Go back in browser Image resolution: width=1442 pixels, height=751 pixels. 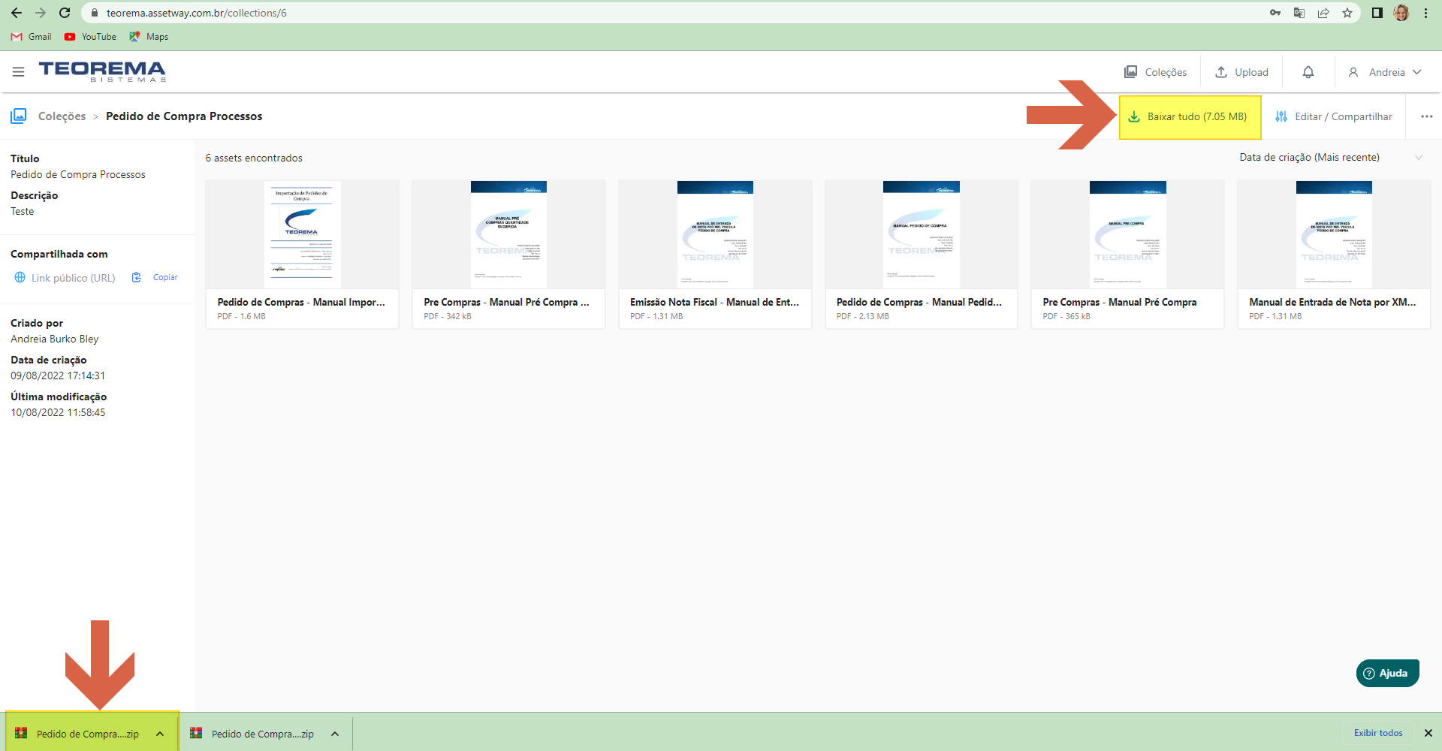coord(17,13)
